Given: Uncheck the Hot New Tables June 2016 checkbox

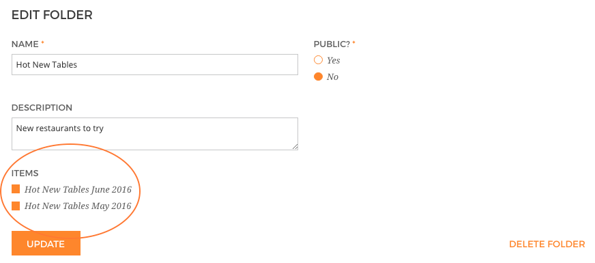Looking at the screenshot, I should click(x=16, y=189).
